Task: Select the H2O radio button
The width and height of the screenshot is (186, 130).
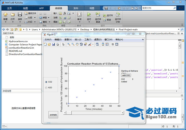Action: 46,88
